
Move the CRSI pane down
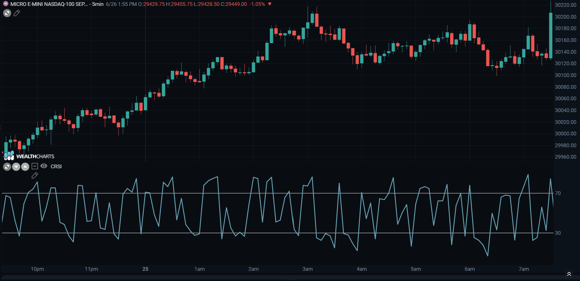pos(16,167)
